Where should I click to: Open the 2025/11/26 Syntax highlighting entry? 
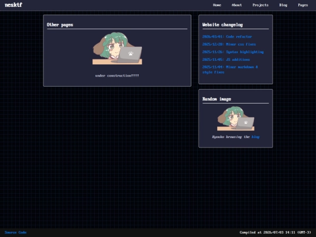[x=233, y=52]
